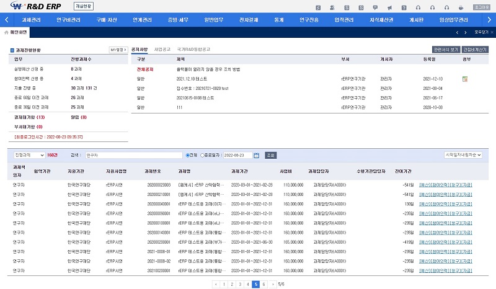Select the 종료일자 radio button
This screenshot has width=496, height=289.
[202, 155]
